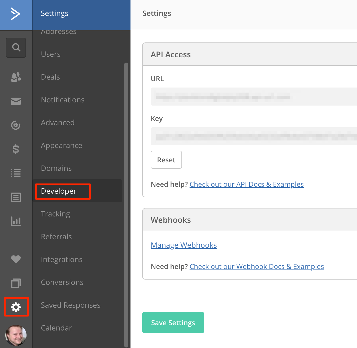Go to Integrations settings

[x=62, y=259]
